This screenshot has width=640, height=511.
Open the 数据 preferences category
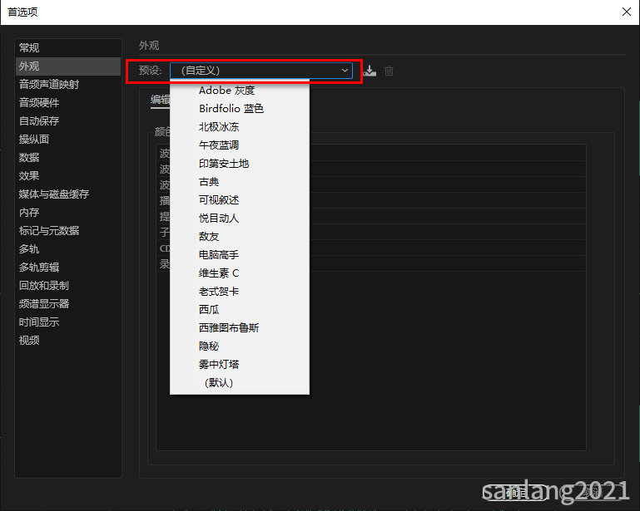point(68,158)
